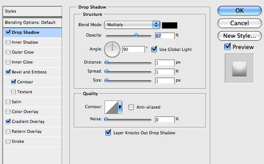This screenshot has height=164, width=264.
Task: Open the Contour sub-style row label
Action: 25,82
